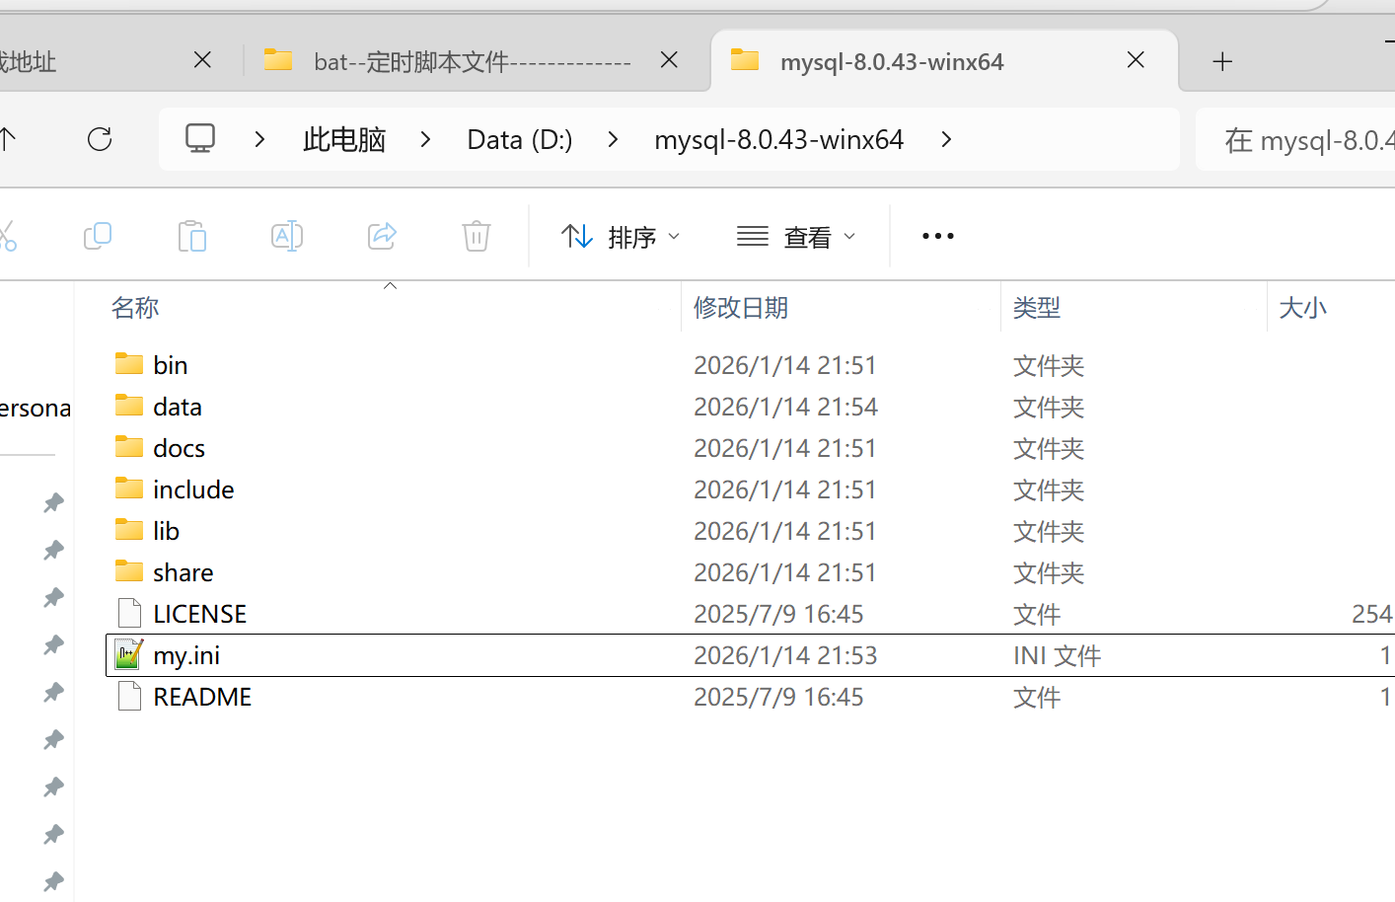
Task: Click 此电脑 in the address bar
Action: 344,139
